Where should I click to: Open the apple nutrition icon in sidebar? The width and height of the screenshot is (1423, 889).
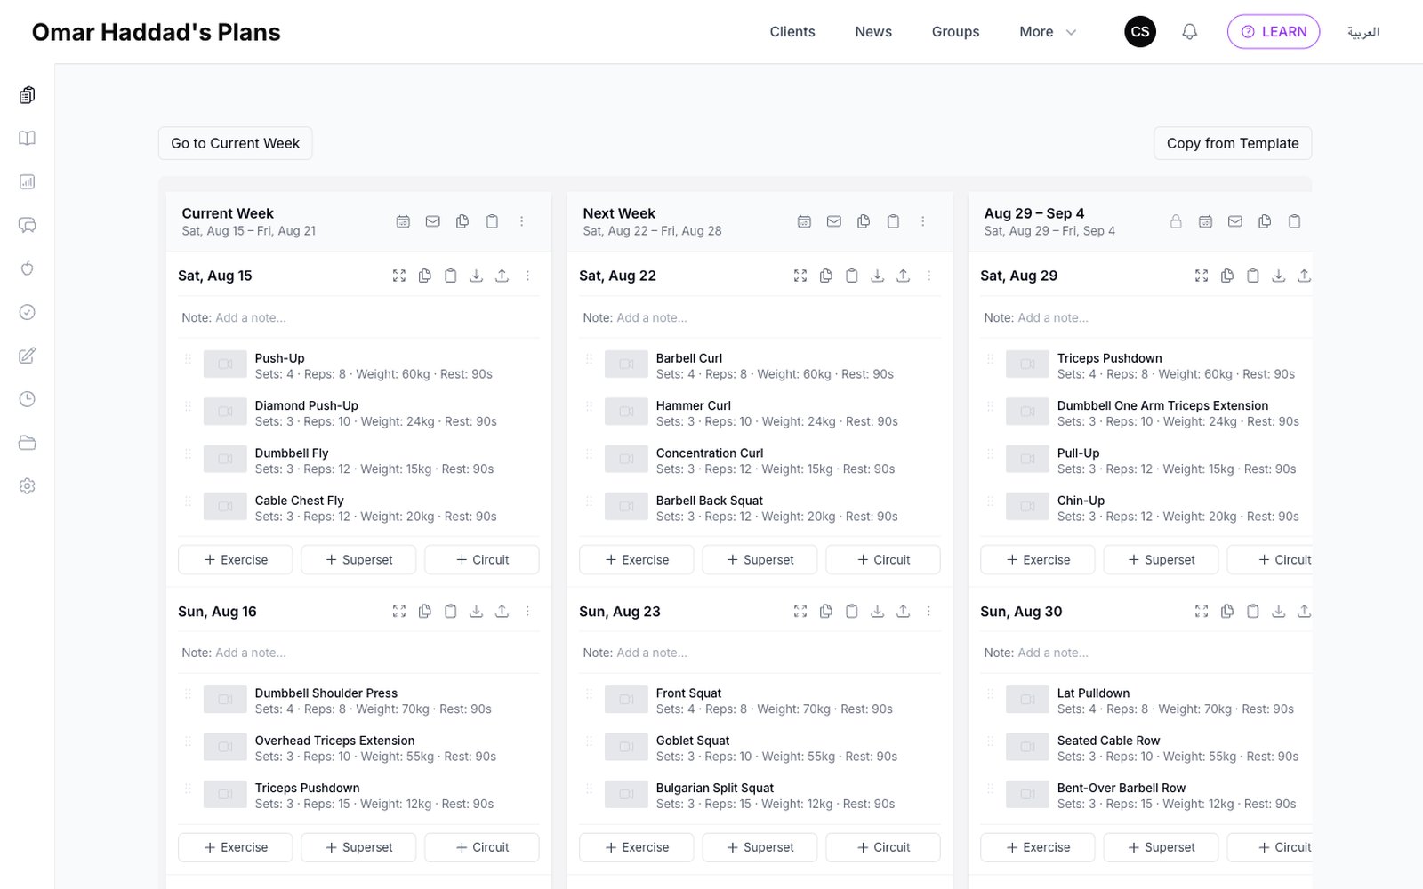tap(28, 268)
